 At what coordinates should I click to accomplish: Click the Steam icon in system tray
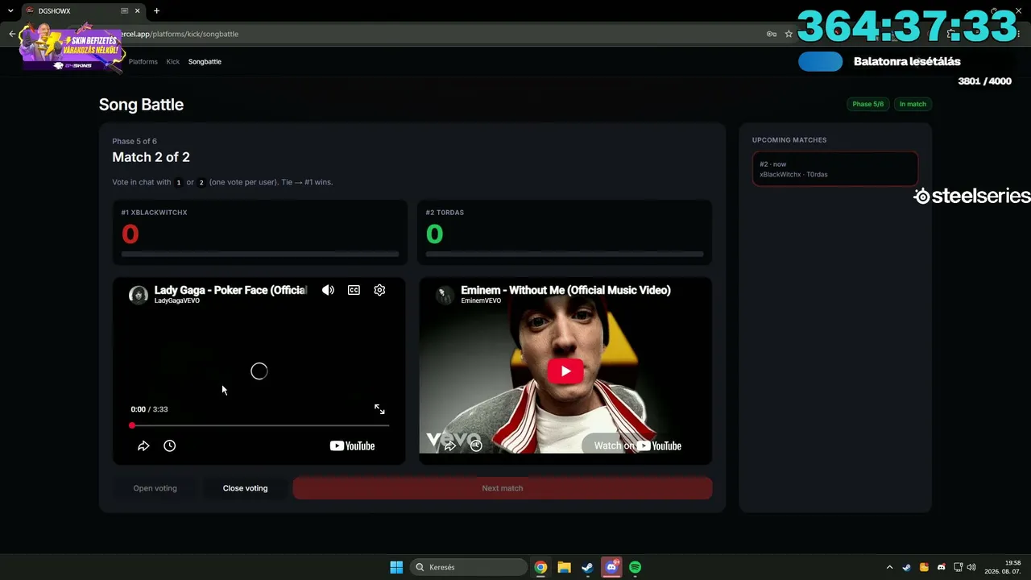[x=907, y=567]
